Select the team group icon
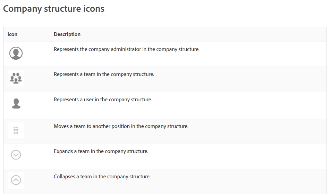 [x=16, y=78]
